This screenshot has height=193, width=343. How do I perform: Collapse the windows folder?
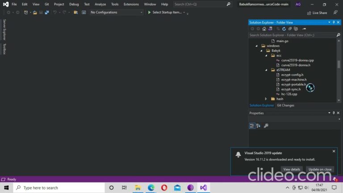click(257, 46)
